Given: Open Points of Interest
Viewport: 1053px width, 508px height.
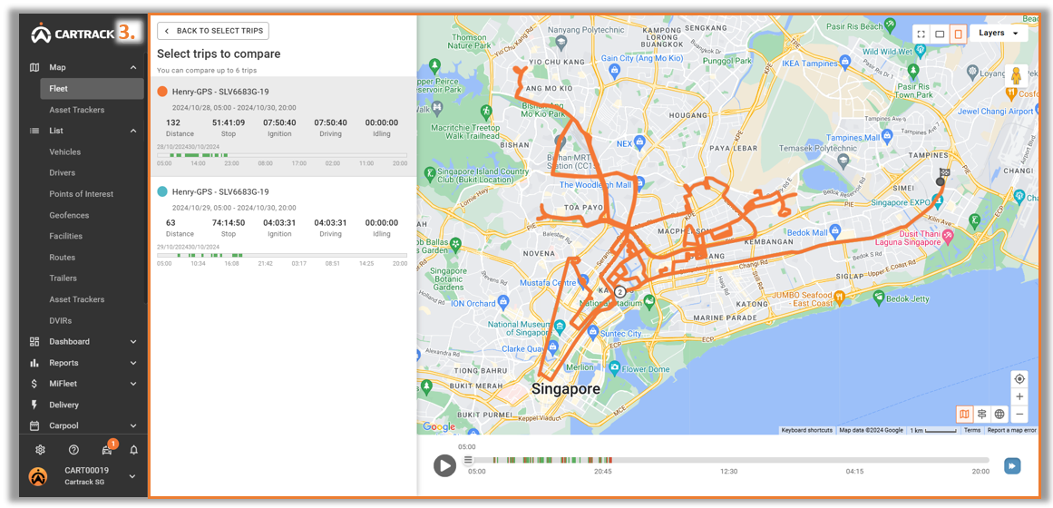Looking at the screenshot, I should coord(82,194).
